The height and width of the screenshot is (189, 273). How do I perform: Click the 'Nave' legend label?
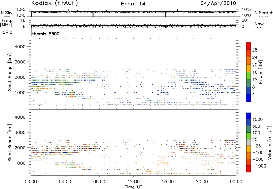260,24
